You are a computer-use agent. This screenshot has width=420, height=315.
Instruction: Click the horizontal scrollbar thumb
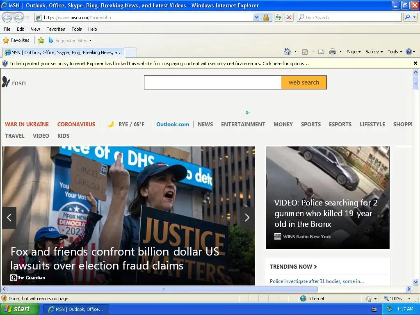(x=162, y=289)
